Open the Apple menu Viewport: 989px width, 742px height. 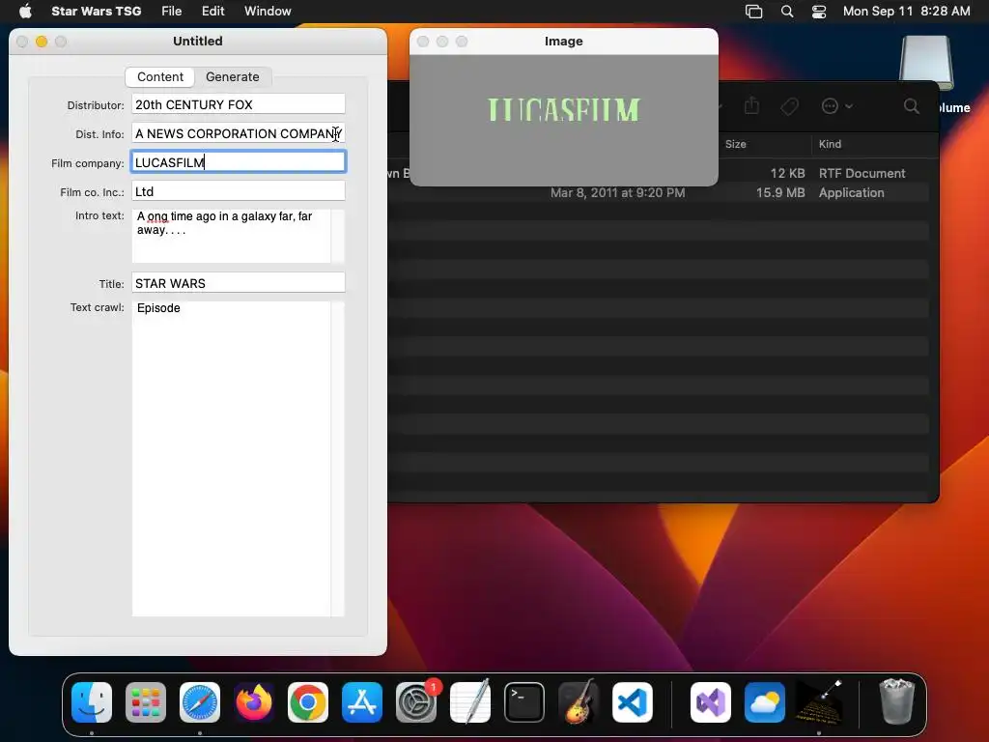pos(25,11)
